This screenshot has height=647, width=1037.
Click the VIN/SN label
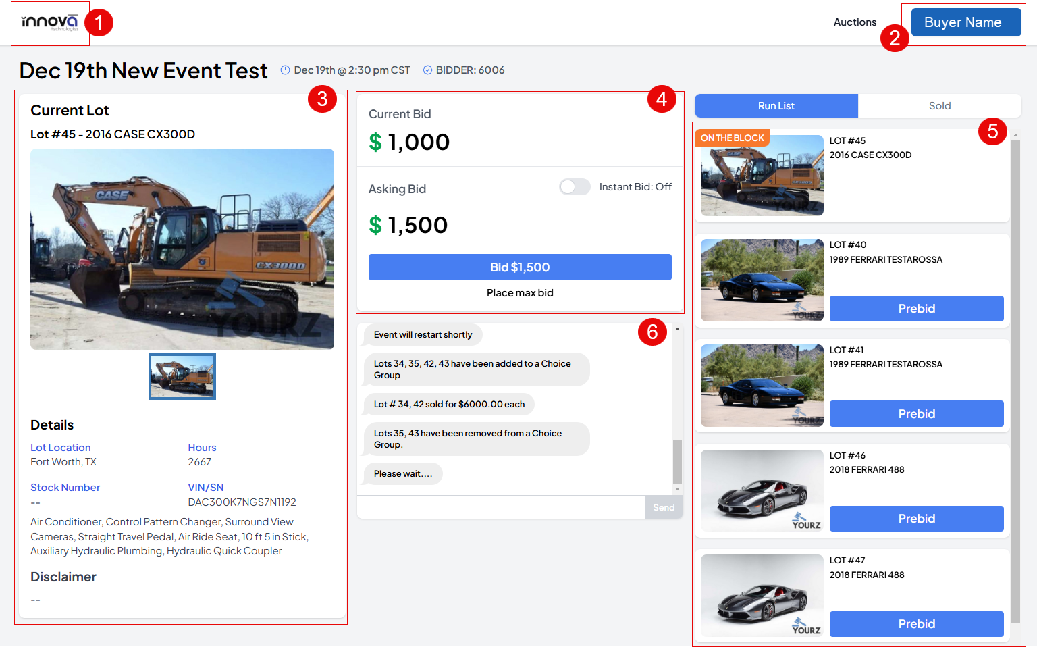pyautogui.click(x=206, y=488)
